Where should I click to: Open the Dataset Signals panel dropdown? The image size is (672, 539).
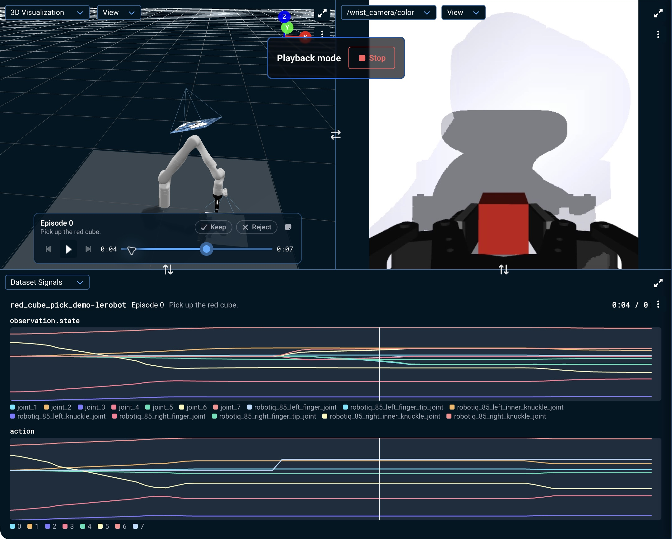click(x=47, y=282)
